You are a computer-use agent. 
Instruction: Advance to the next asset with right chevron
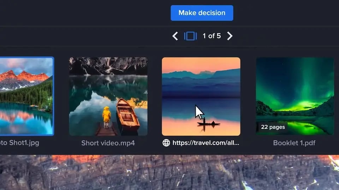(230, 36)
